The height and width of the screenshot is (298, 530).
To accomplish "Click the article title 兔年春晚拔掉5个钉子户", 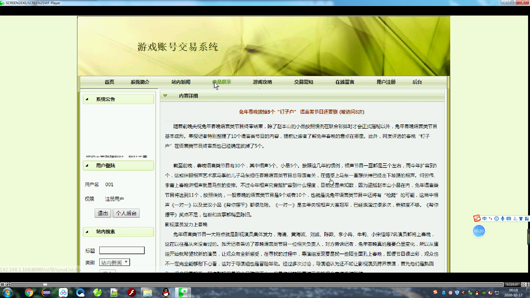I will click(301, 112).
